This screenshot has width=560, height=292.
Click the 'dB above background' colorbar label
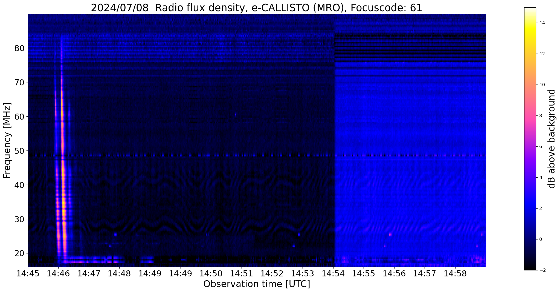tap(552, 139)
